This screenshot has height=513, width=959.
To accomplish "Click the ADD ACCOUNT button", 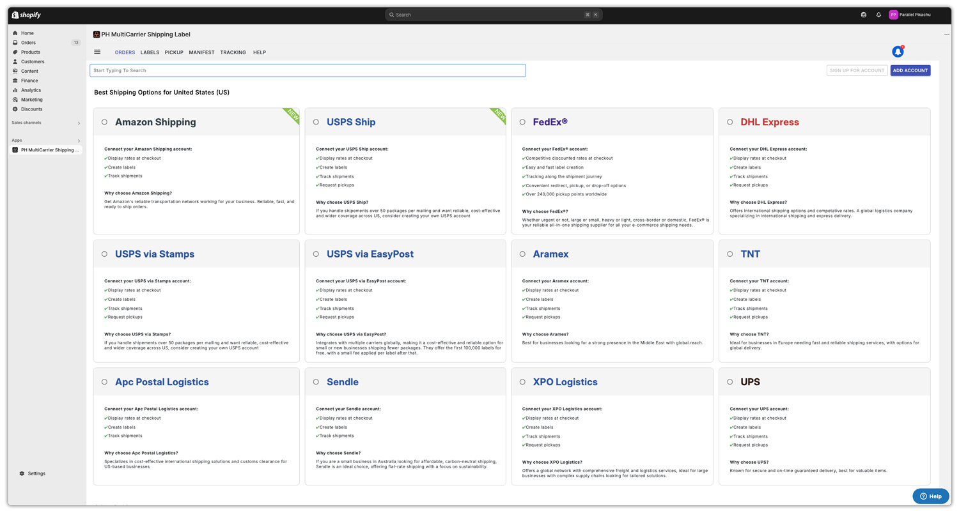I will click(910, 70).
